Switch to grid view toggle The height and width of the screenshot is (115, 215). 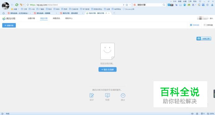click(194, 25)
